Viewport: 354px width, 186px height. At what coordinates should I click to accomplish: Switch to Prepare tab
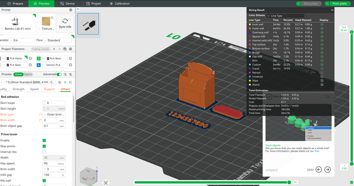tap(15, 3)
